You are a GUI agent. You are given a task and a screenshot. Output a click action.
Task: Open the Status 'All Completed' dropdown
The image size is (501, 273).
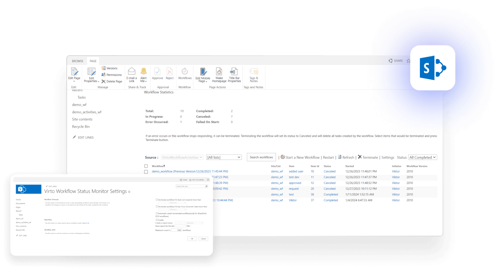point(422,157)
